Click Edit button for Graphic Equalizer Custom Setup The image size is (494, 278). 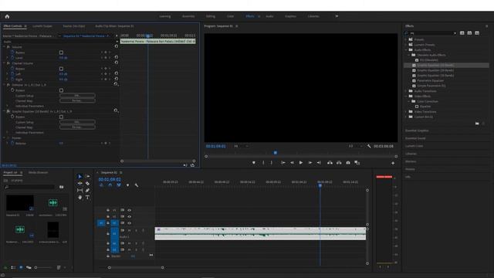(77, 122)
